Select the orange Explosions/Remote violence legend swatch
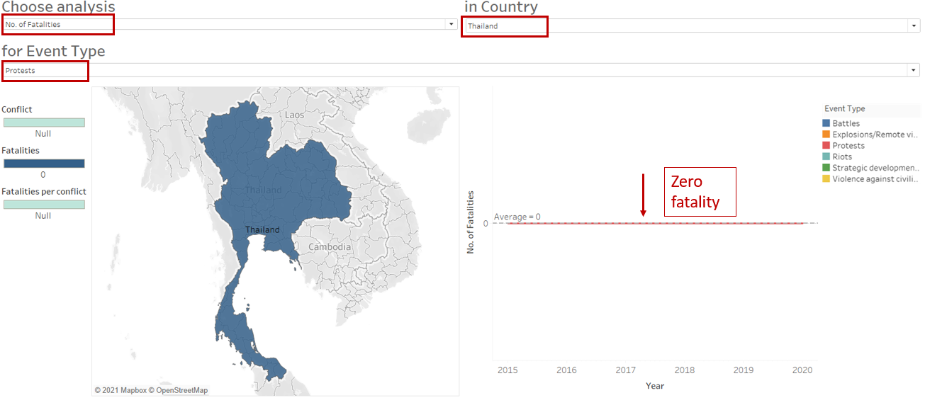Image resolution: width=925 pixels, height=405 pixels. click(x=826, y=135)
